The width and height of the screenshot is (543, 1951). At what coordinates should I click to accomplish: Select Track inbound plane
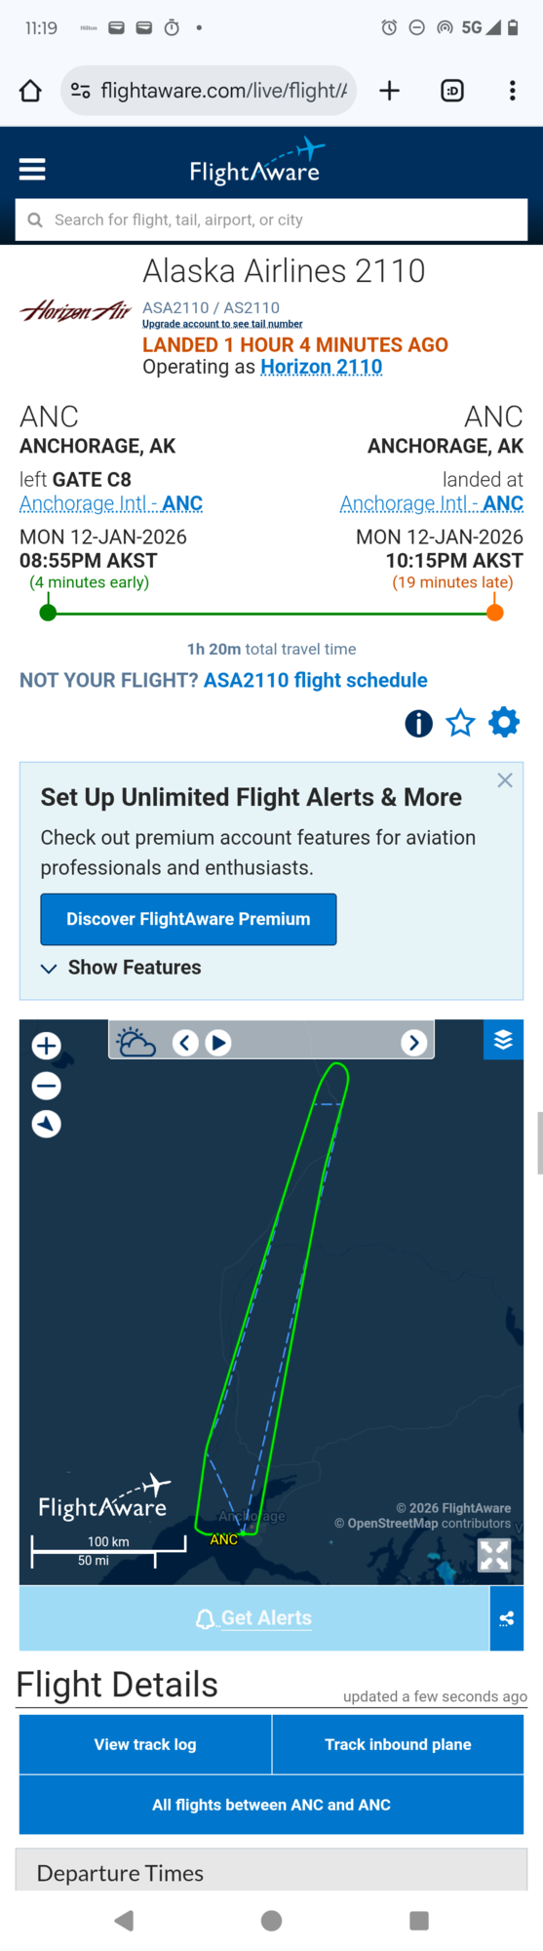[x=398, y=1744]
